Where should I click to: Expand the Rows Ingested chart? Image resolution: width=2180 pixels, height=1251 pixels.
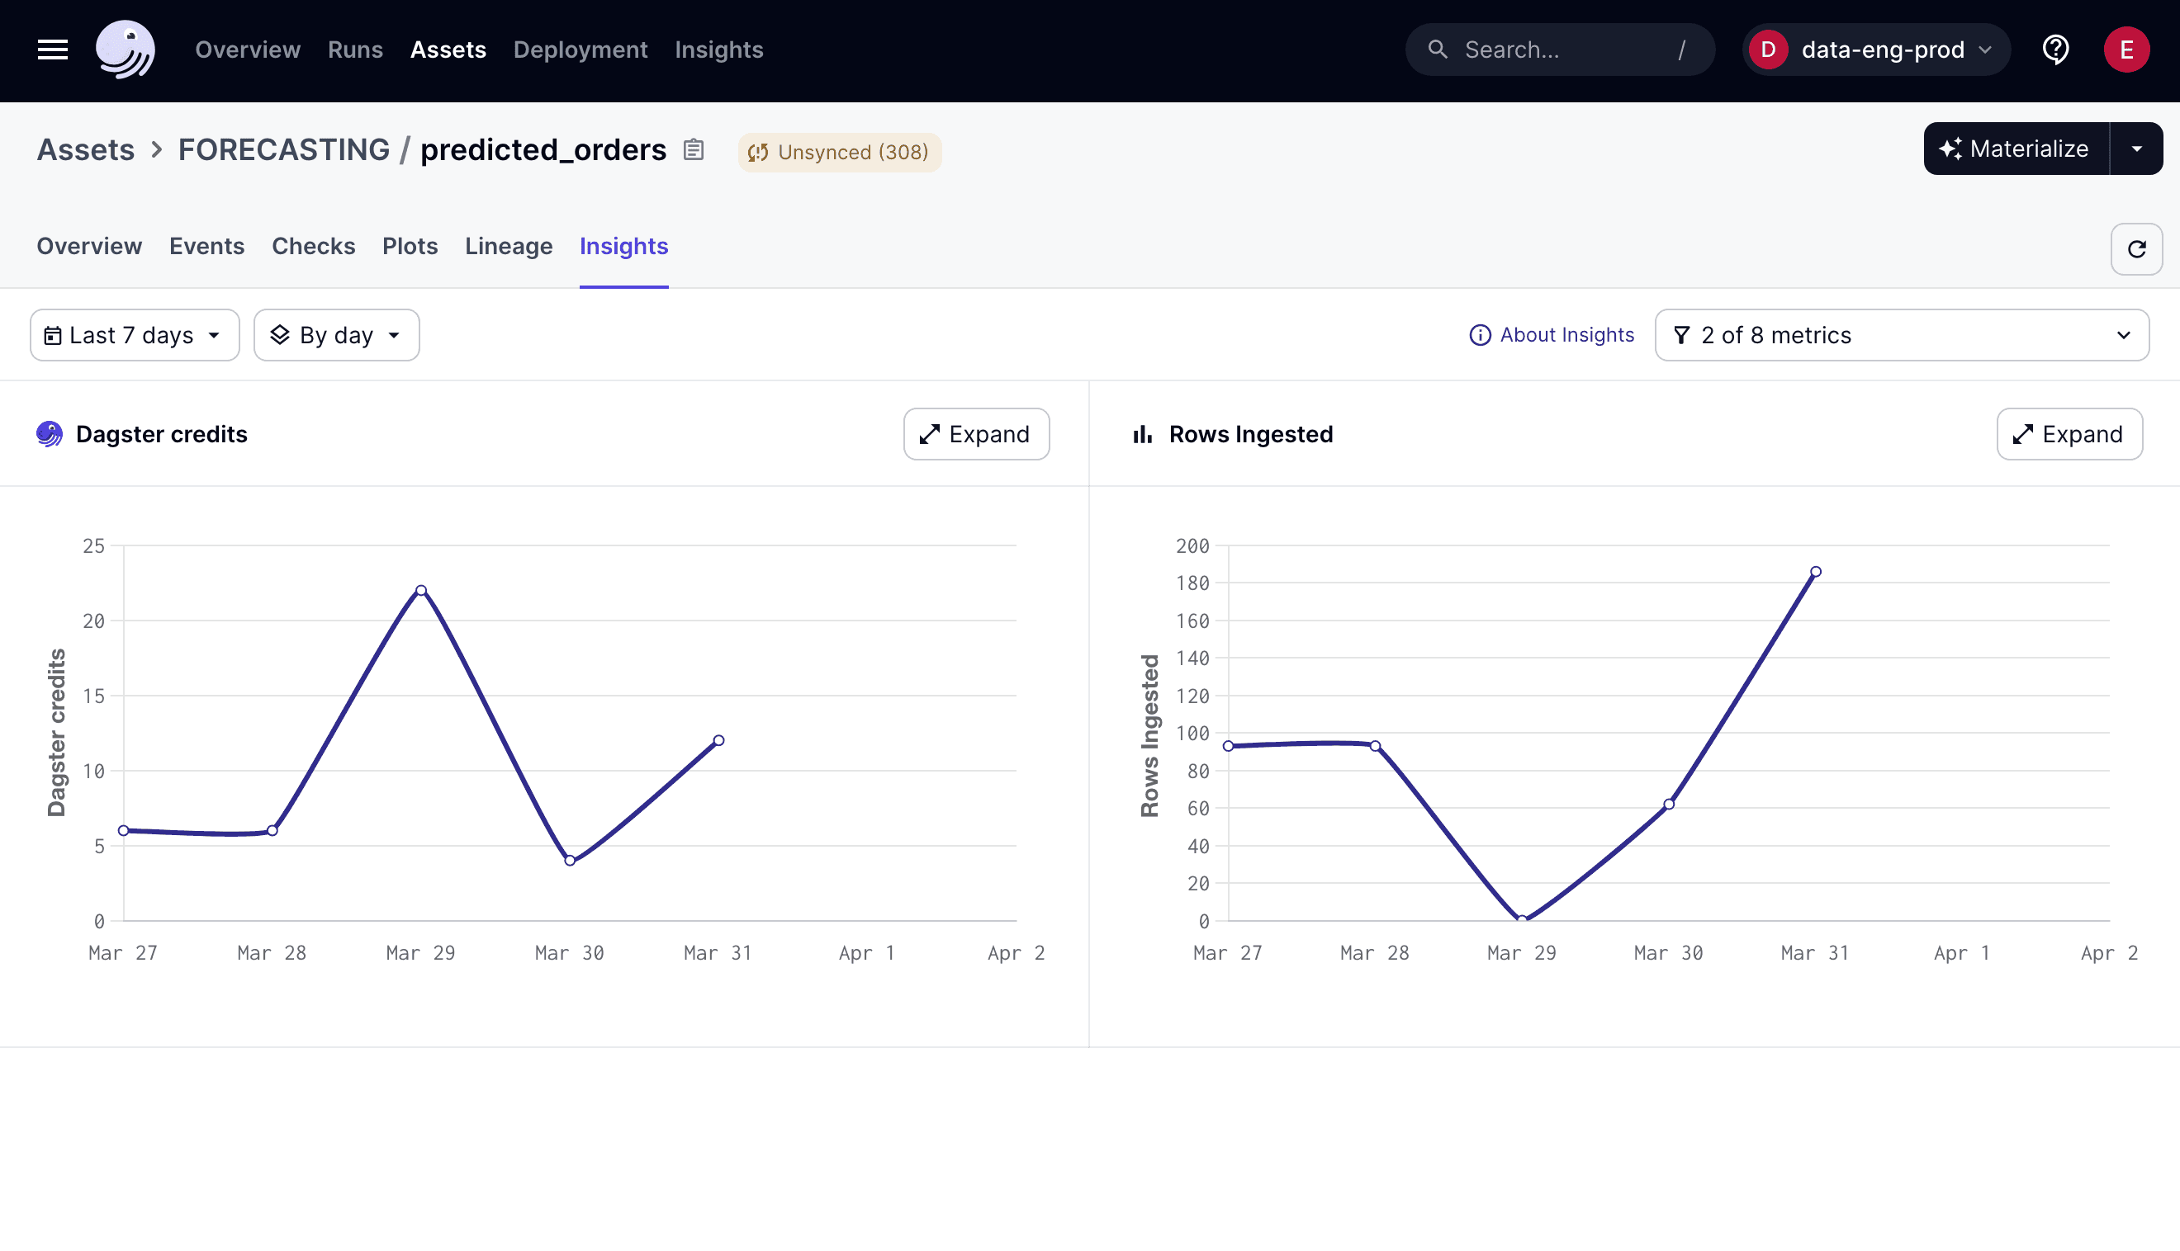(2069, 434)
